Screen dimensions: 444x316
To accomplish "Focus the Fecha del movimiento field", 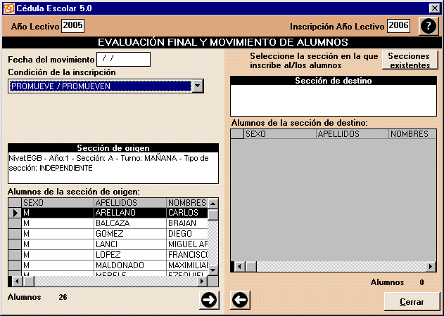I will [123, 60].
